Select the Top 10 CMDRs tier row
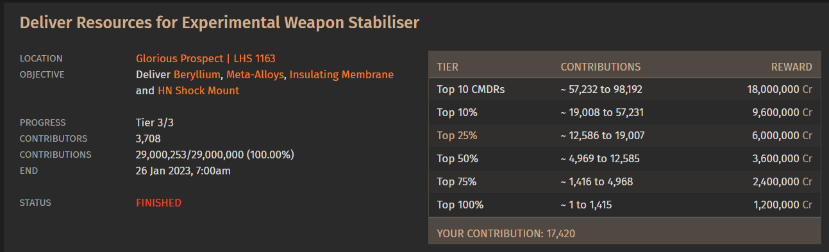 pyautogui.click(x=624, y=90)
